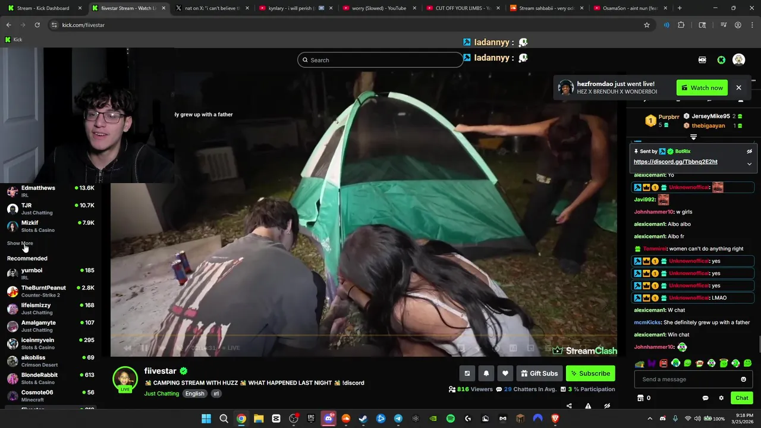Image resolution: width=761 pixels, height=428 pixels.
Task: Open lifeismizzy recommended channel
Action: point(51,309)
